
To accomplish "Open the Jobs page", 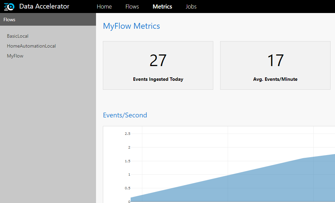I will (x=191, y=6).
